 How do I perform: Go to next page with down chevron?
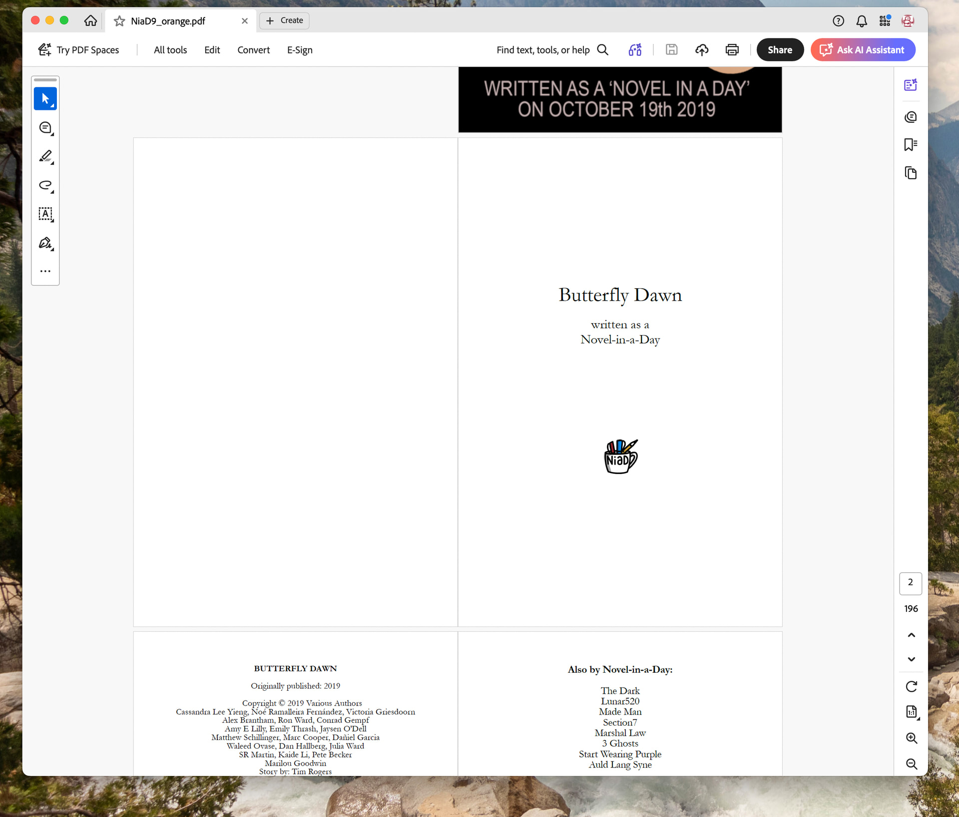pyautogui.click(x=911, y=659)
